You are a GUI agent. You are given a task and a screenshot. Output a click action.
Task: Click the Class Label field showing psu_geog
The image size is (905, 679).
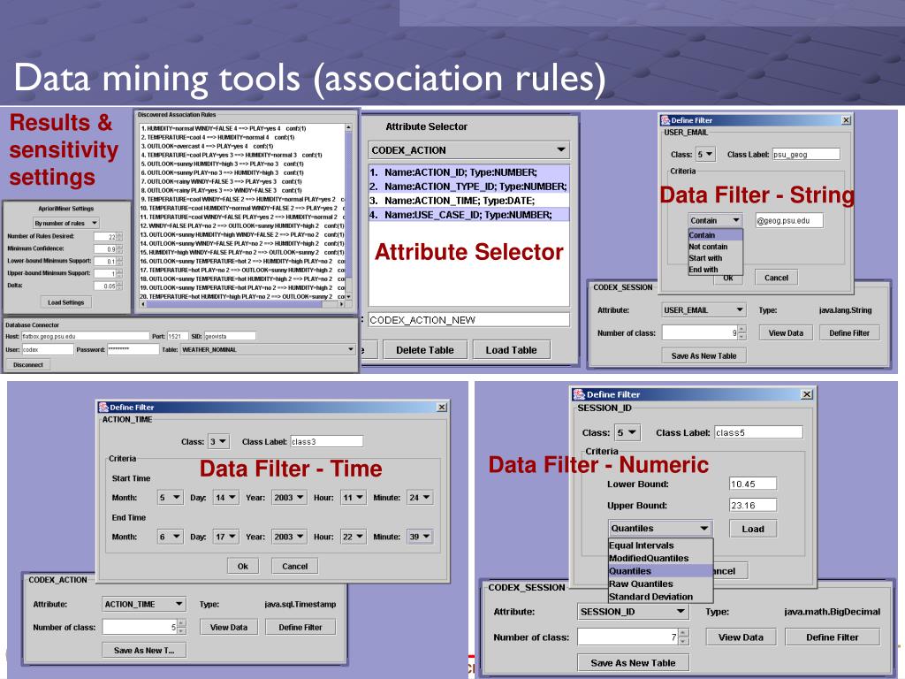[x=806, y=154]
